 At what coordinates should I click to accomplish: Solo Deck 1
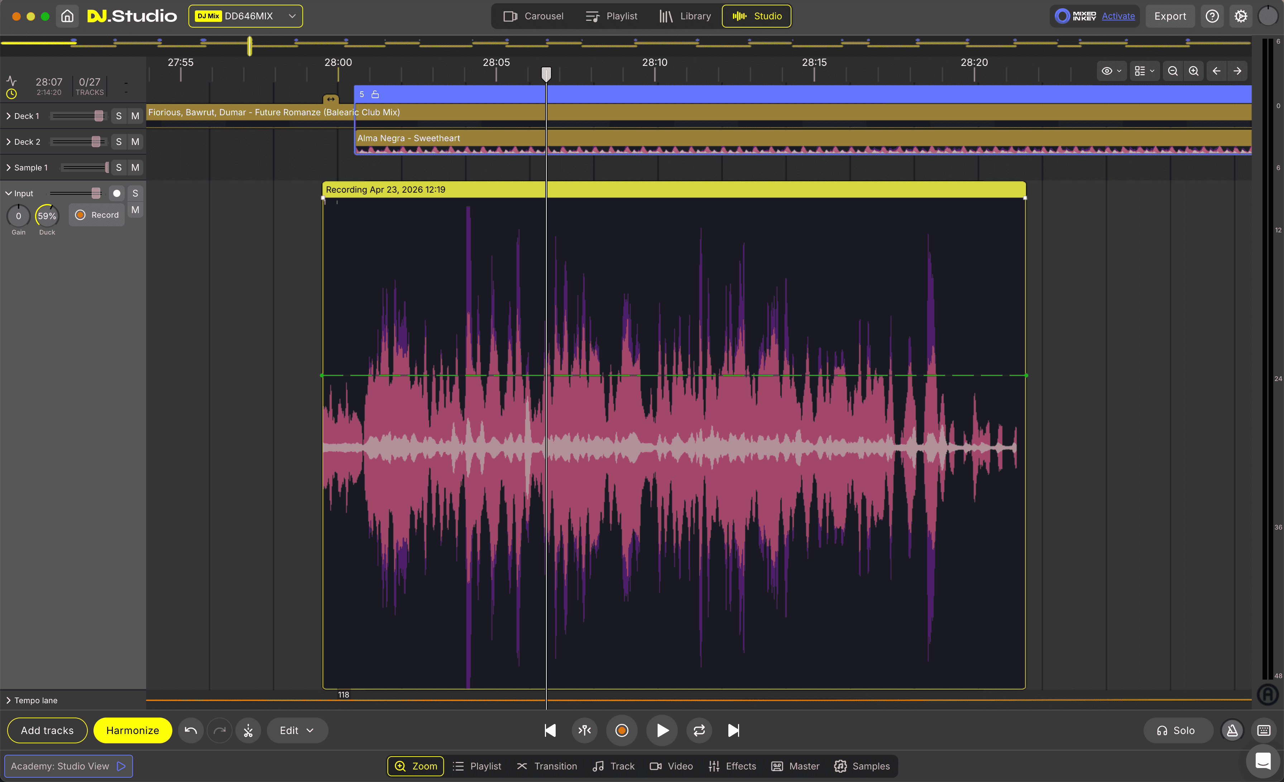[119, 116]
